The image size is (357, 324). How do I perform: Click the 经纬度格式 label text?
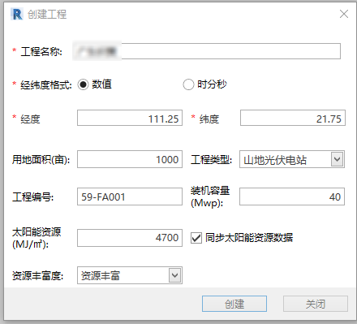point(46,84)
